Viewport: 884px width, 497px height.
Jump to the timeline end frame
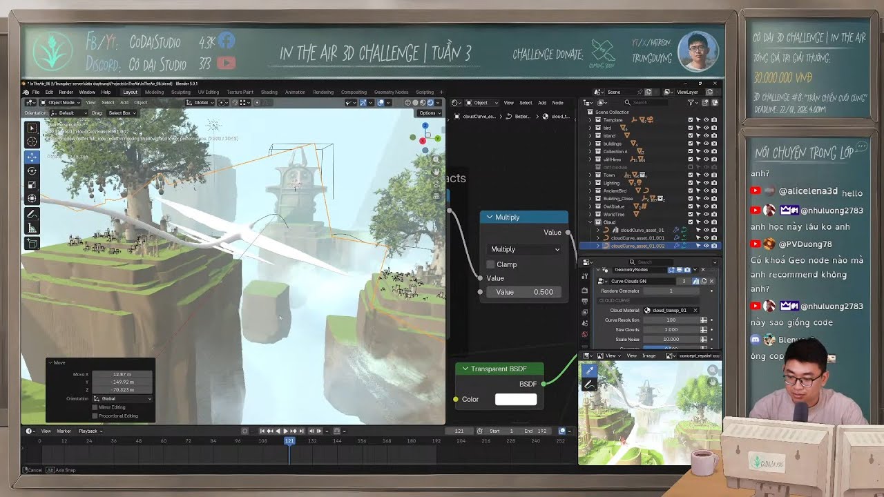pos(301,431)
